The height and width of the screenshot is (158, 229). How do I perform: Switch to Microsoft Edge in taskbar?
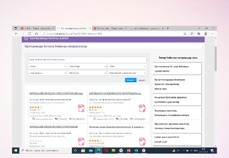(98, 150)
